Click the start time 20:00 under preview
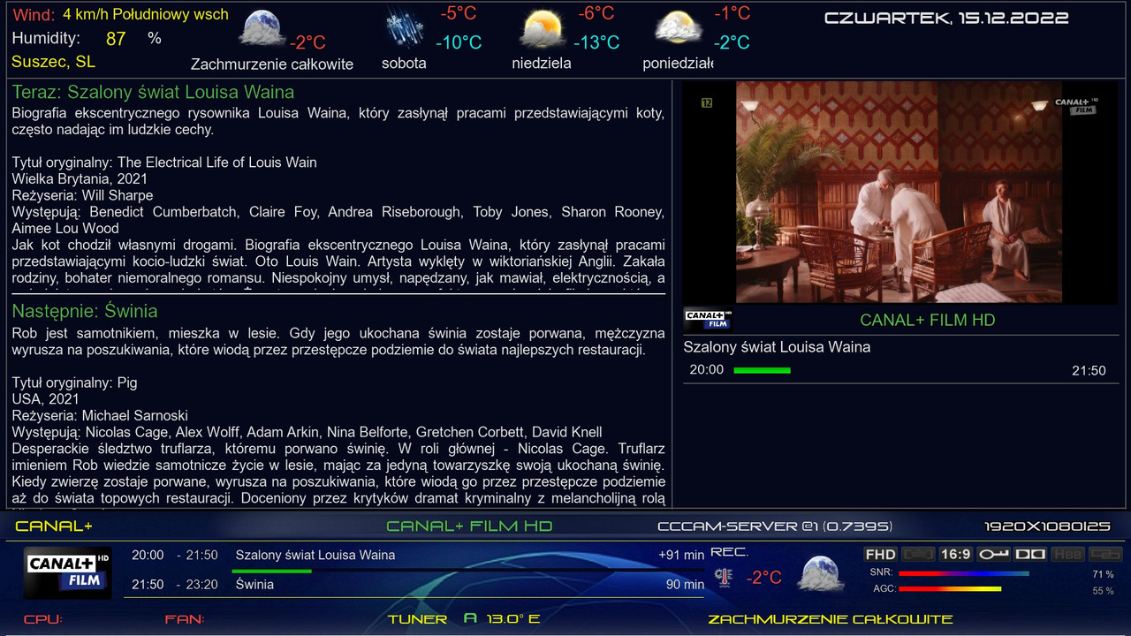Screen dimensions: 1131x636 pyautogui.click(x=707, y=370)
